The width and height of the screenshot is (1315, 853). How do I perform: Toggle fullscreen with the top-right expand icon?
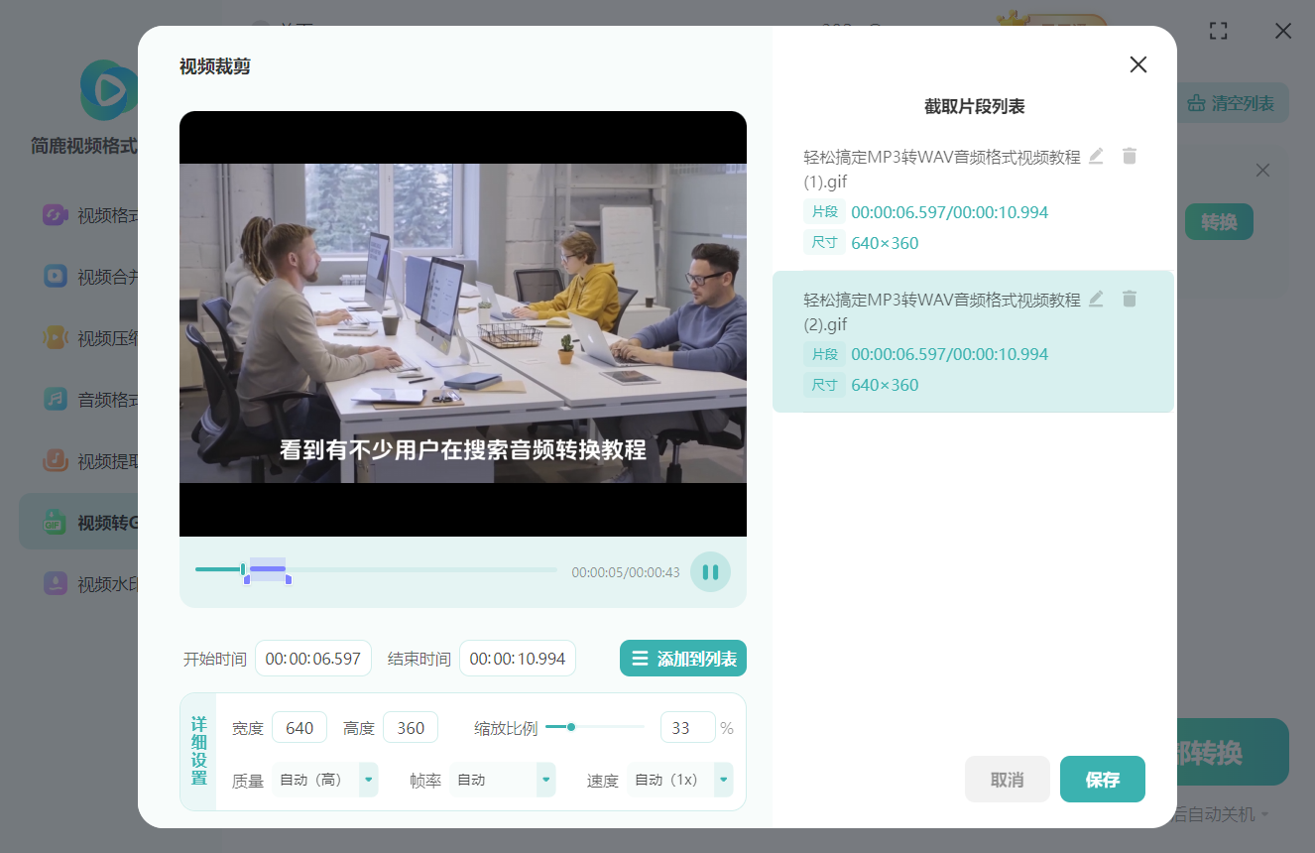point(1219,31)
